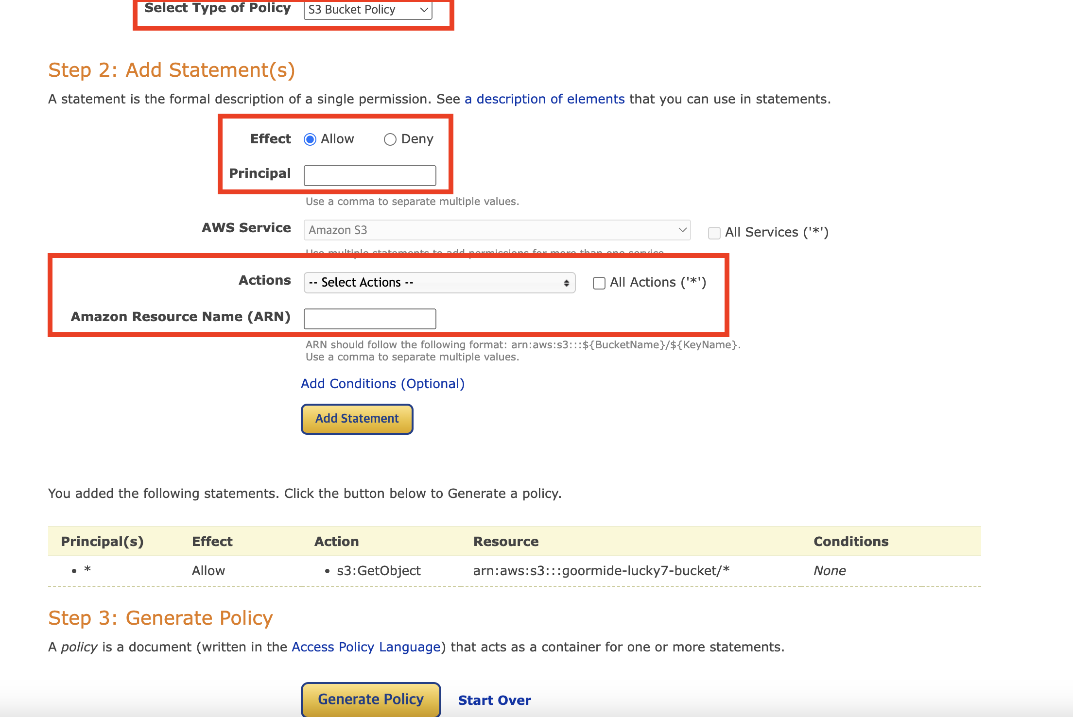Check the All Services ('*') checkbox
The height and width of the screenshot is (717, 1073).
coord(714,233)
